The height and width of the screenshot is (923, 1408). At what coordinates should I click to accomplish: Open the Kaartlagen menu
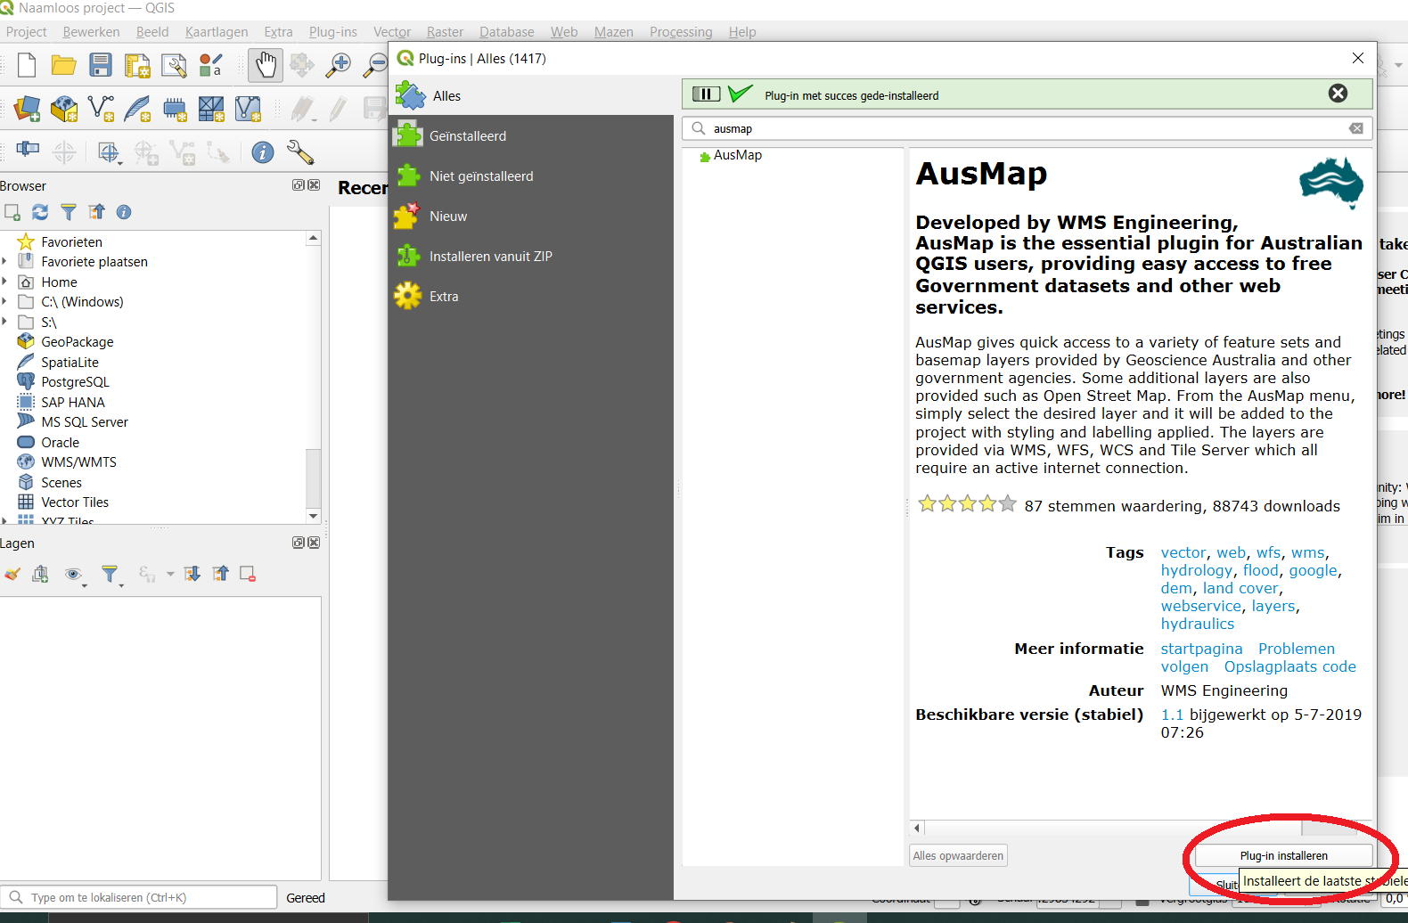pyautogui.click(x=217, y=32)
